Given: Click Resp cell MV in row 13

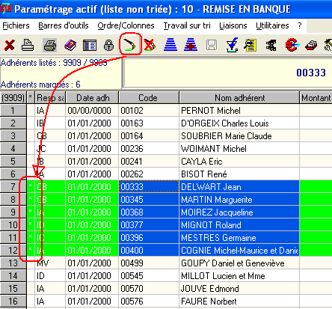Looking at the screenshot, I should coord(50,263).
